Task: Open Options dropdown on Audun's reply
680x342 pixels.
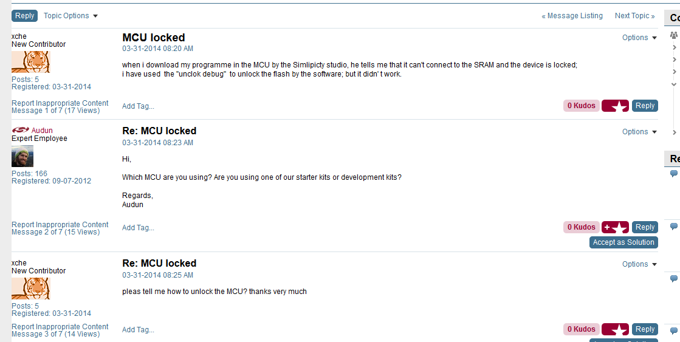Action: pos(639,132)
